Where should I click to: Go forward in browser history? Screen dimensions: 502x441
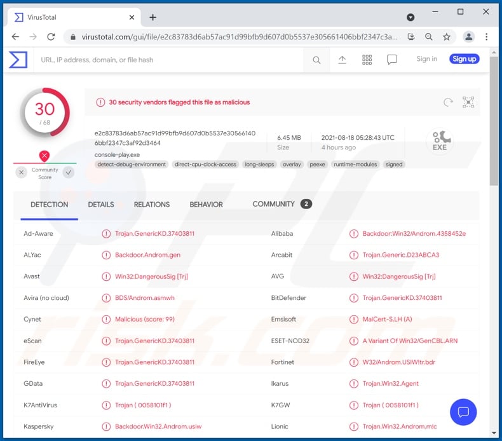coord(33,37)
